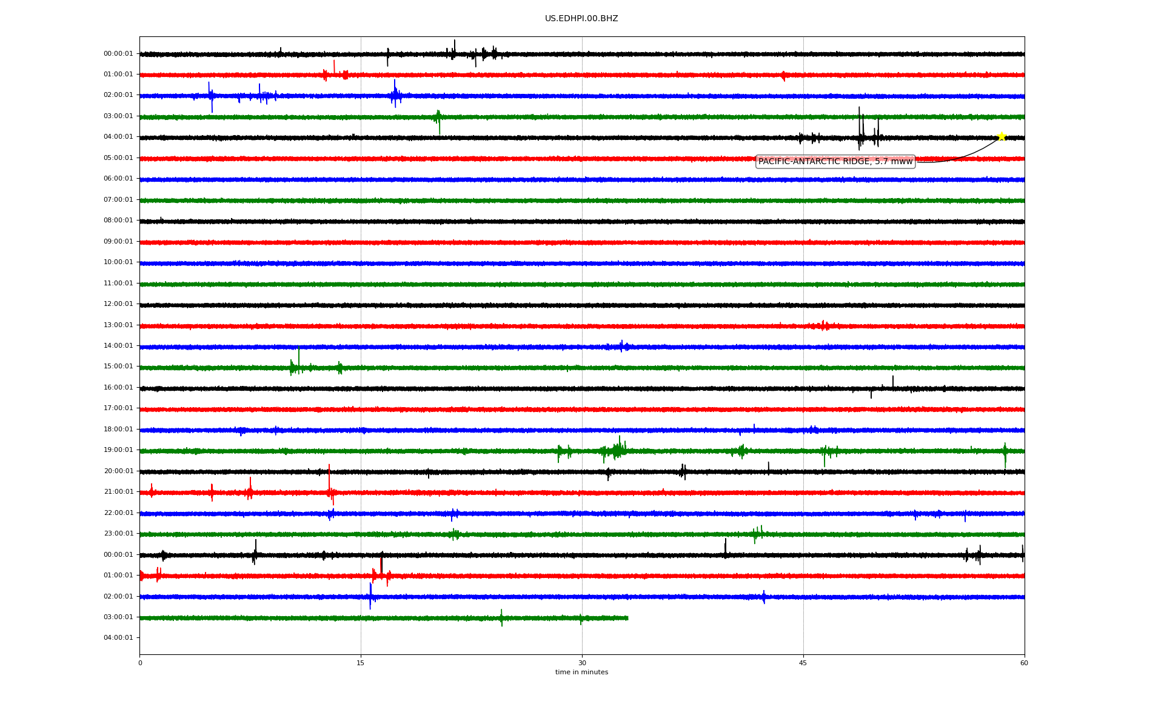Click the 60 tick on the time axis
Screen dimensions: 1164x727
click(1024, 663)
